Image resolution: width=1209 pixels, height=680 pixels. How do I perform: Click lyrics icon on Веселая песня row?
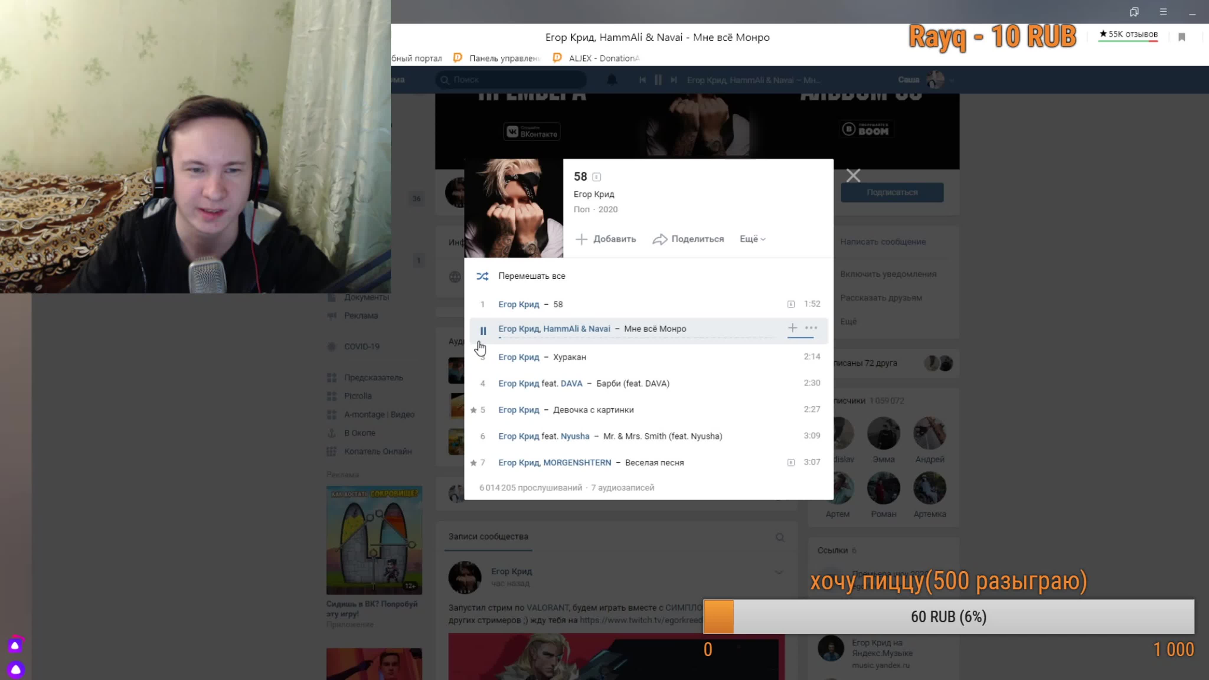tap(791, 462)
